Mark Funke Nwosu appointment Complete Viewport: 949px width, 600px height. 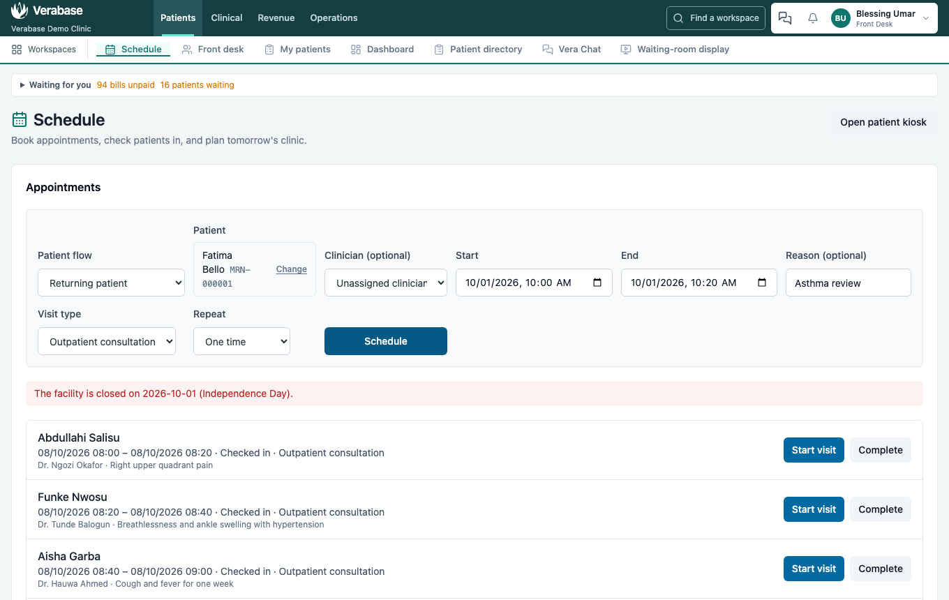(881, 509)
